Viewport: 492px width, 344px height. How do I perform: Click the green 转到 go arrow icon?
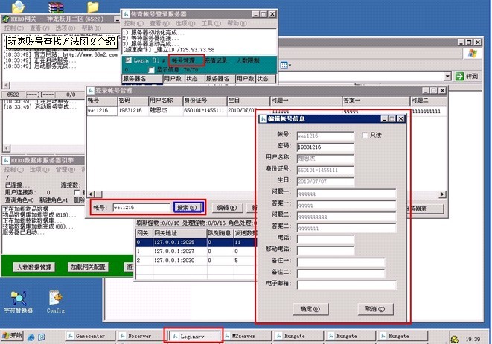(x=461, y=76)
